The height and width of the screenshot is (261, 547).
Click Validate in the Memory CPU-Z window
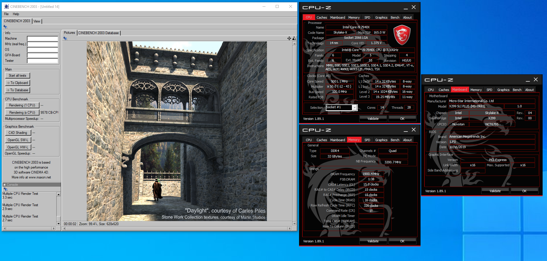click(x=373, y=241)
